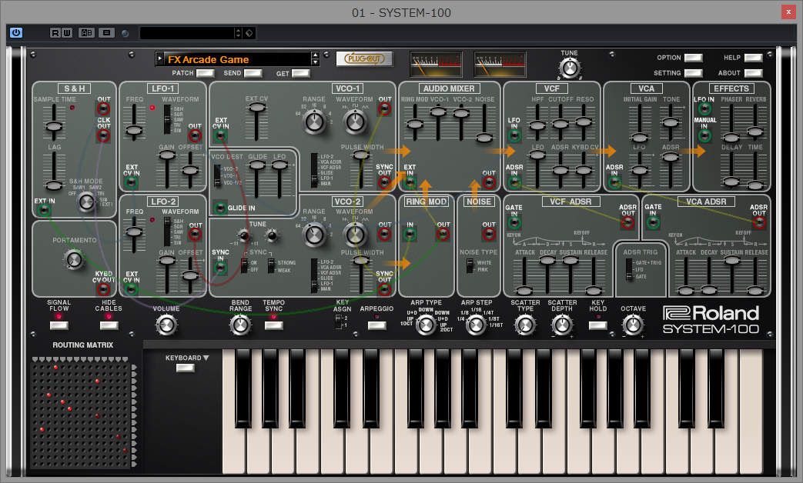803x483 pixels.
Task: Click the NOISE OUT jack
Action: pyautogui.click(x=489, y=235)
